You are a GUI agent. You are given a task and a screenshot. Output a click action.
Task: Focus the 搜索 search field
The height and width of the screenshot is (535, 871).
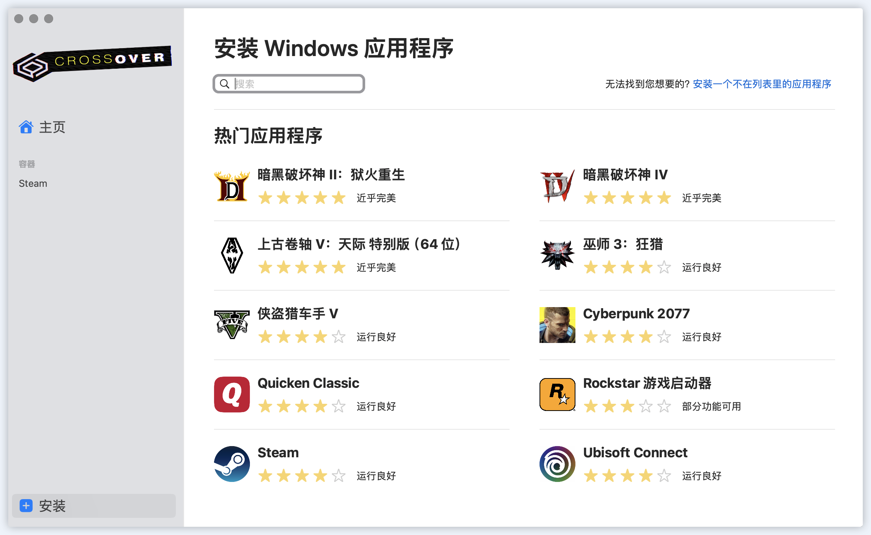coord(296,84)
